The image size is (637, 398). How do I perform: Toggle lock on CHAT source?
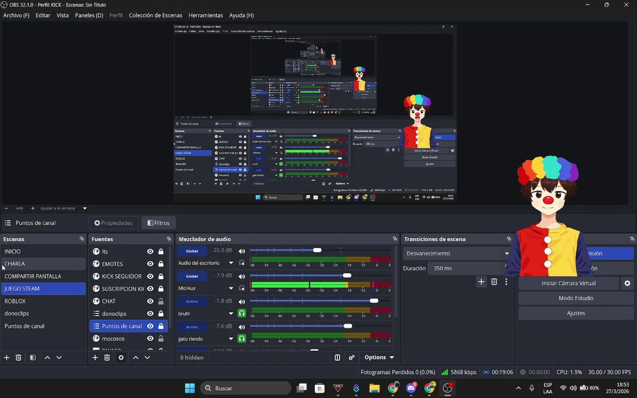(x=161, y=301)
